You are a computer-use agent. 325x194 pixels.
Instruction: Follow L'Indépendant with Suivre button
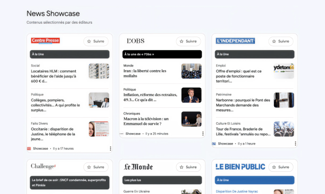281,41
